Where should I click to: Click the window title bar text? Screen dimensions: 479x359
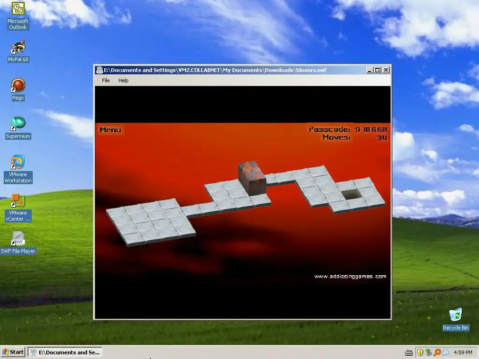pyautogui.click(x=215, y=70)
